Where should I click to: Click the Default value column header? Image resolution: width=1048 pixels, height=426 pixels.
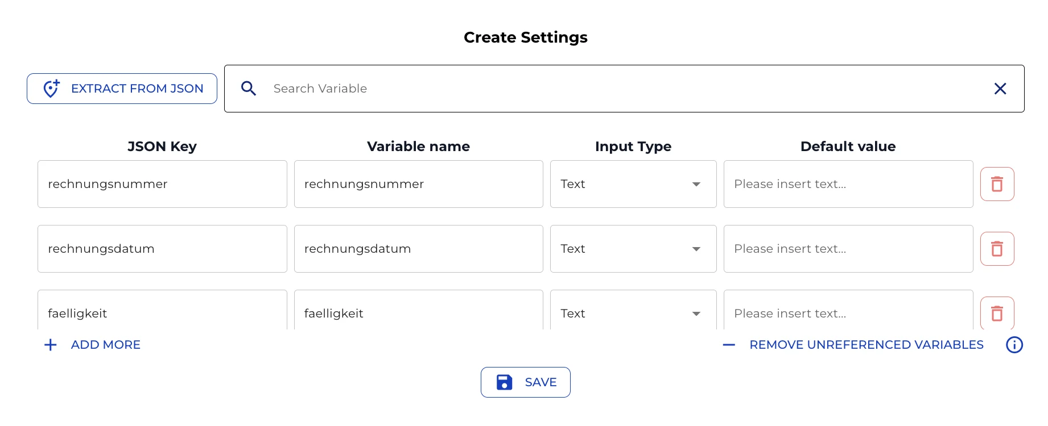tap(848, 147)
